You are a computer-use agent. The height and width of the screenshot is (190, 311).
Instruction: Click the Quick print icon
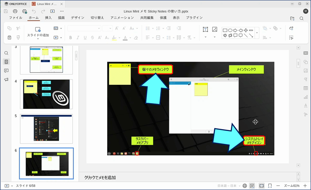pyautogui.click(x=24, y=11)
